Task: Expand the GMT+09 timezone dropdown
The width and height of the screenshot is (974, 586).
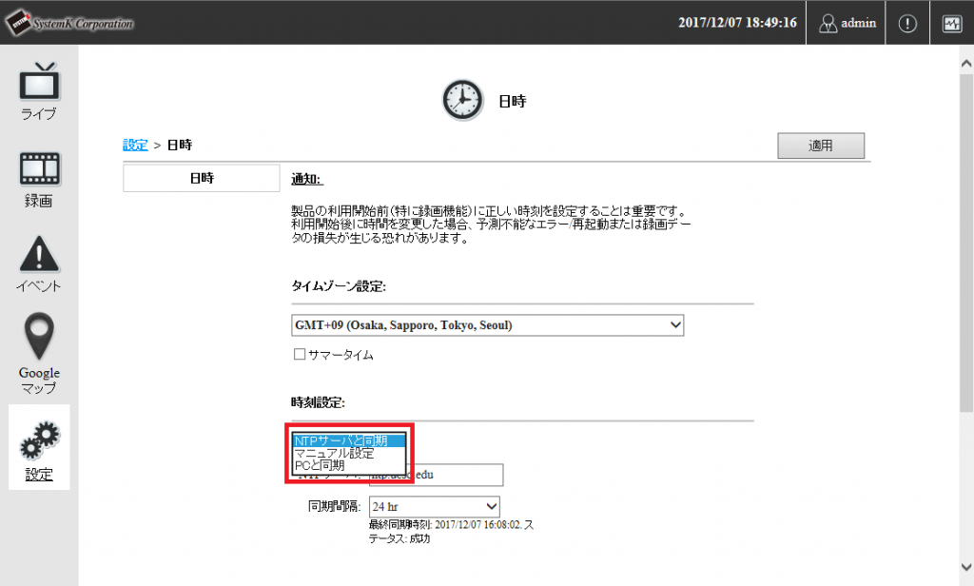Action: pos(487,325)
